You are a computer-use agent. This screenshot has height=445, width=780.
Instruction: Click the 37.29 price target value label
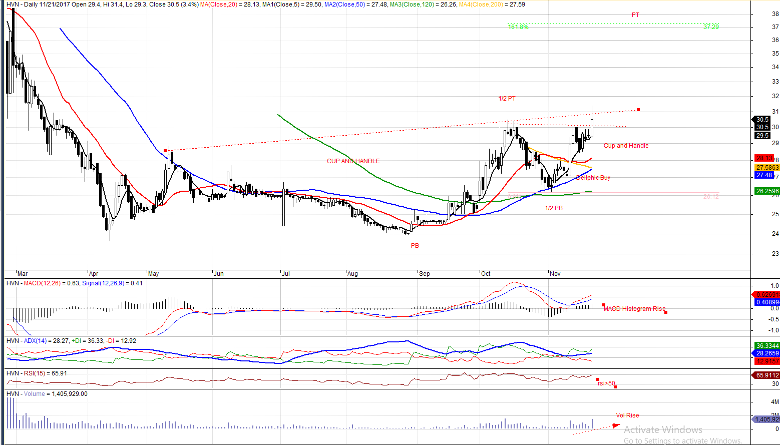coord(711,27)
